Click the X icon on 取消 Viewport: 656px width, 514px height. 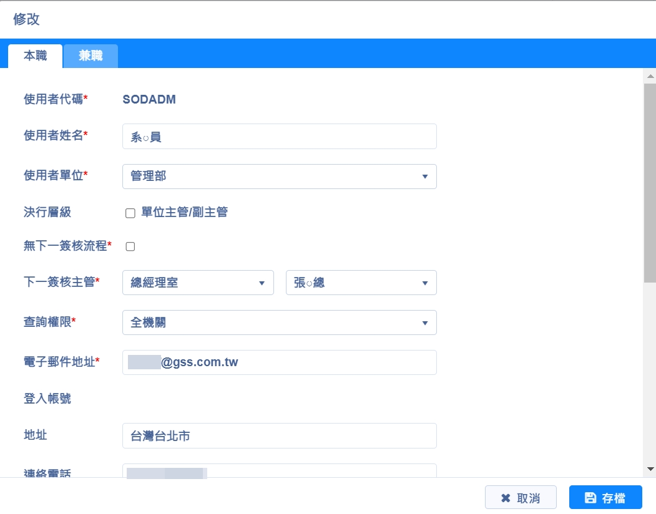[x=506, y=498]
